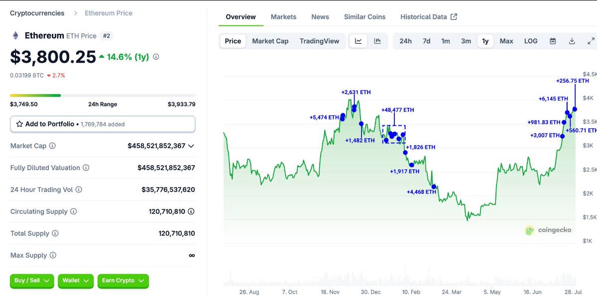This screenshot has height=297, width=597.
Task: Switch to the candlestick chart icon
Action: tap(377, 41)
